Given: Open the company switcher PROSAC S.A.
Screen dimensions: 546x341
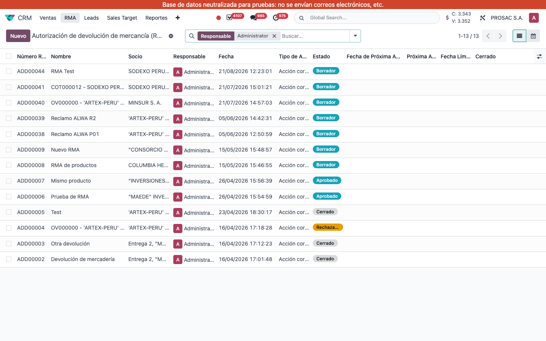Looking at the screenshot, I should (x=507, y=18).
